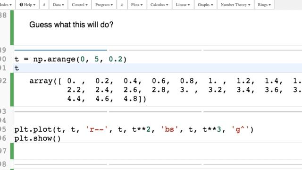The width and height of the screenshot is (302, 170).
Task: Expand the Calculus dropdown menu
Action: (x=159, y=5)
